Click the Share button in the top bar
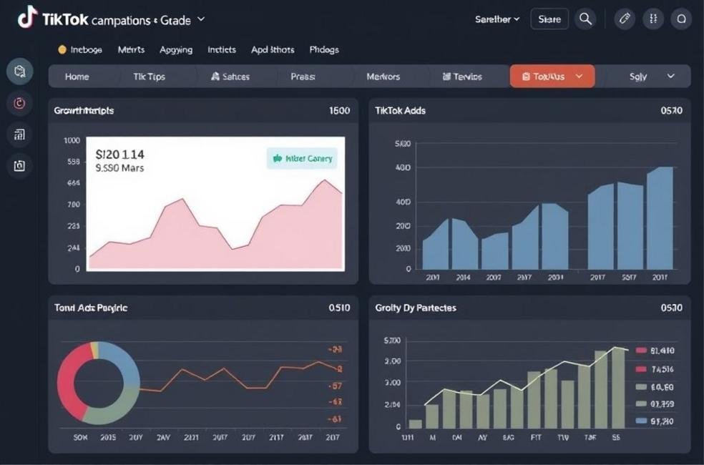 [x=549, y=19]
